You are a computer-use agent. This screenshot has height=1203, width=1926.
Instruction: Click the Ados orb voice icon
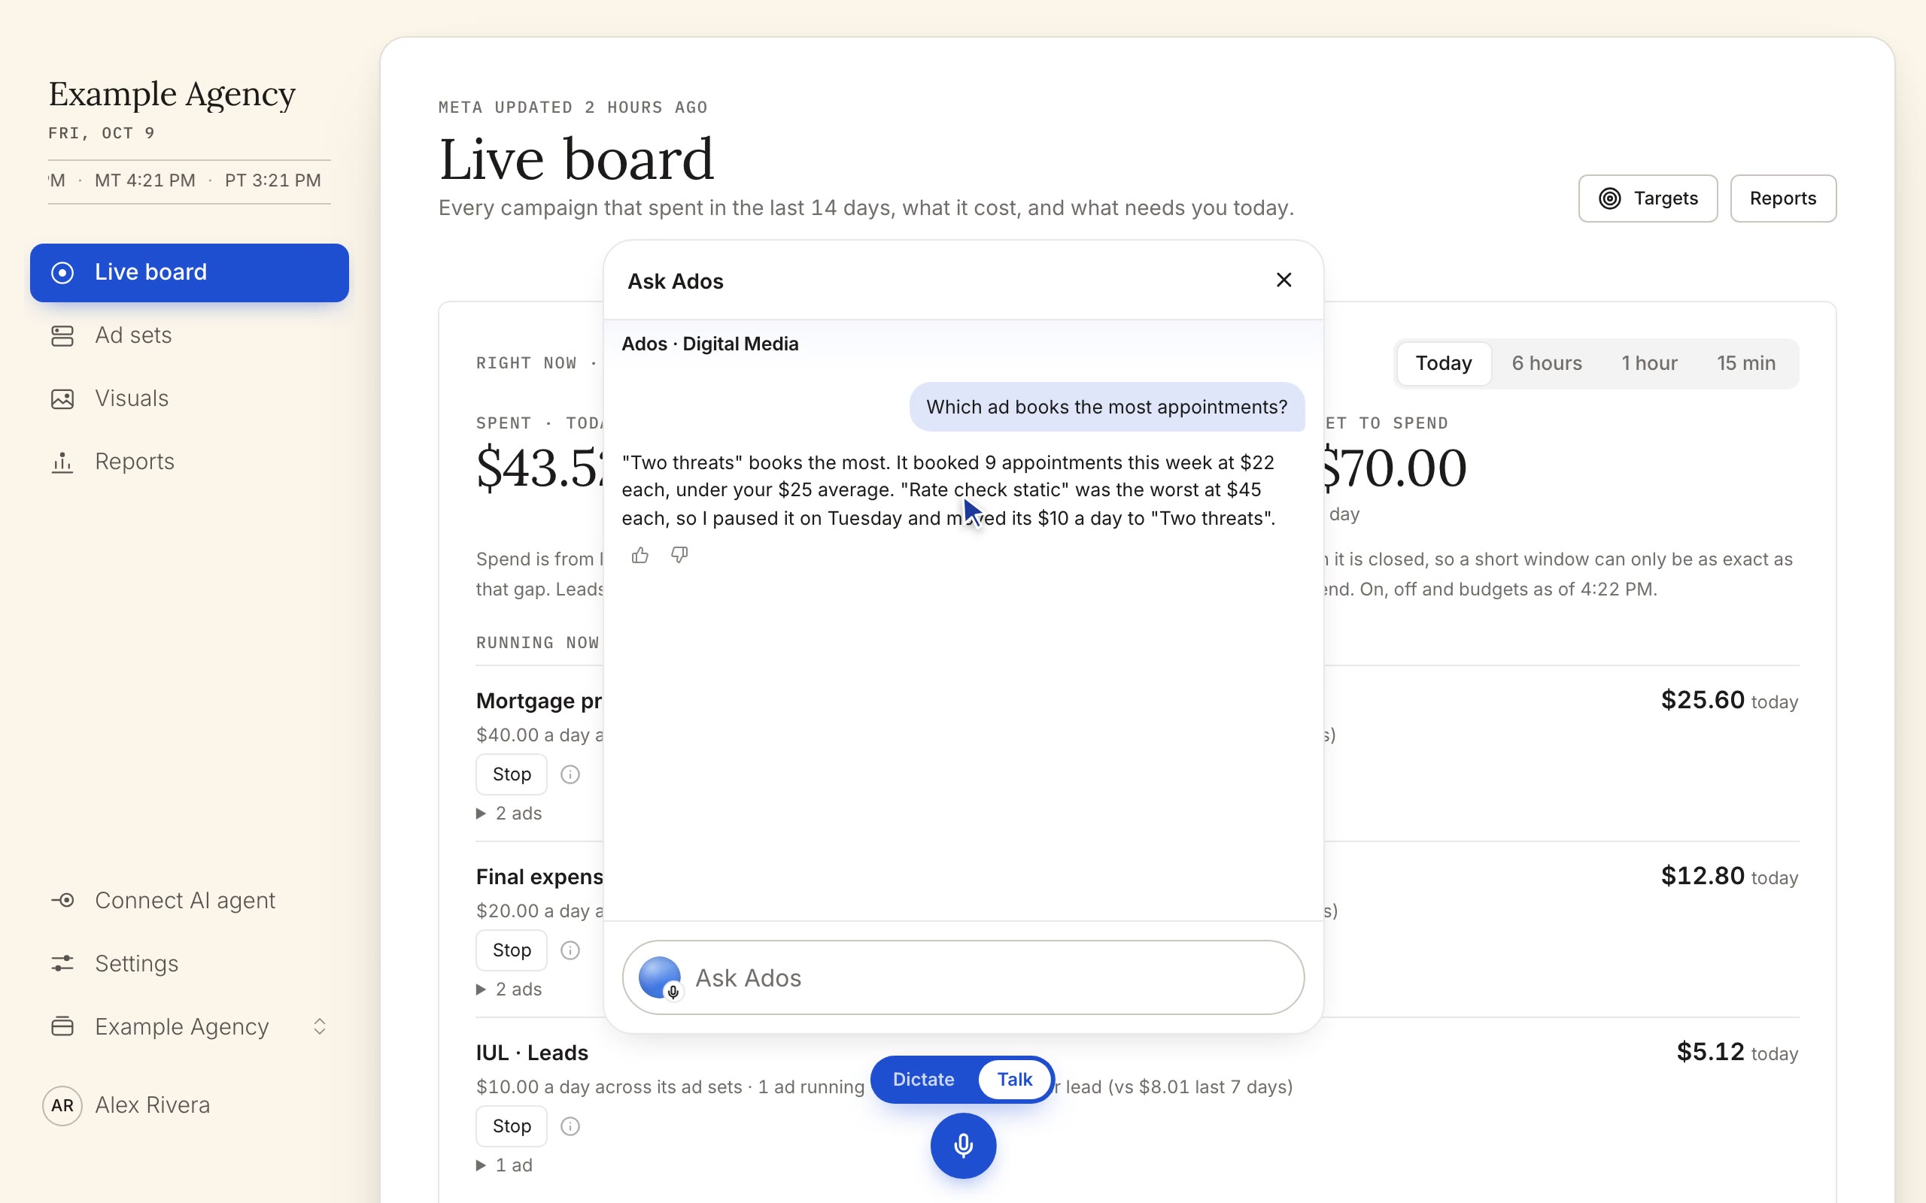[660, 977]
